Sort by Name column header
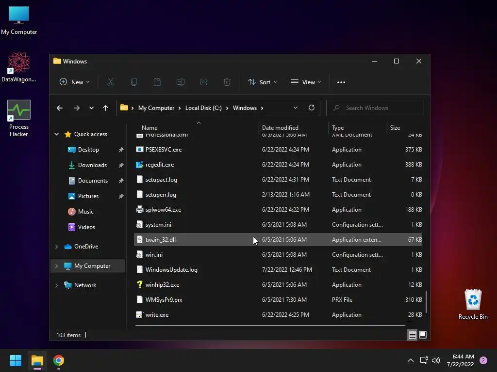This screenshot has width=497, height=372. [149, 128]
